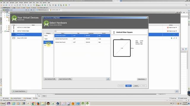The height and width of the screenshot is (106, 190).
Task: Click the Redo toolbar icon
Action: pyautogui.click(x=12, y=5)
